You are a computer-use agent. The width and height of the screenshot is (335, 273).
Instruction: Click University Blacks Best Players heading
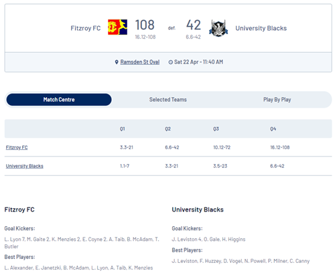[x=187, y=250]
